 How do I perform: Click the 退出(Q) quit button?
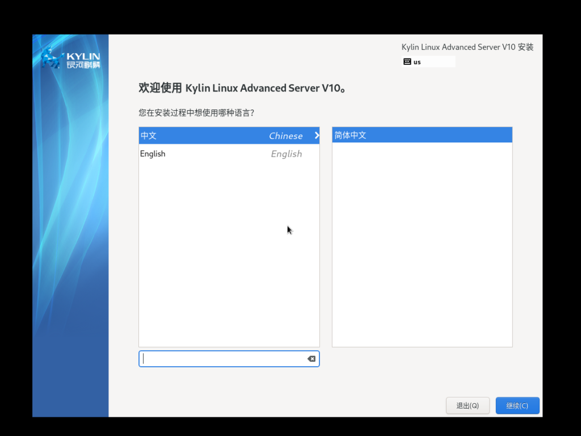[468, 405]
